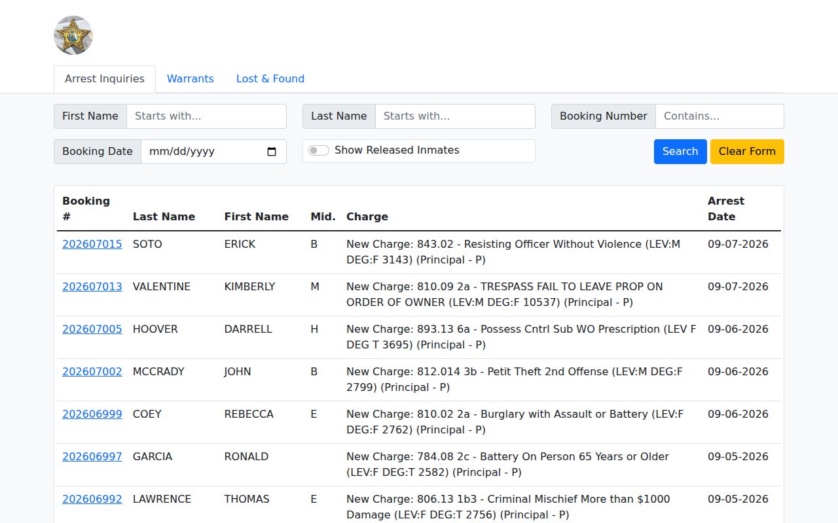Image resolution: width=838 pixels, height=523 pixels.
Task: Open booking number 202607015
Action: (92, 245)
